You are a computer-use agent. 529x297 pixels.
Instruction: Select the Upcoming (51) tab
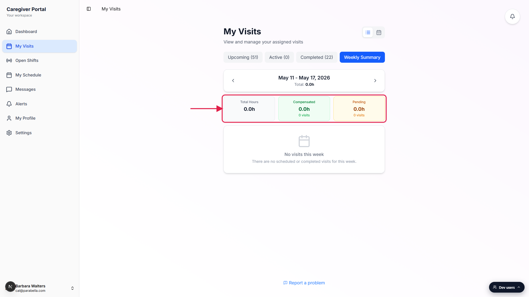[x=243, y=57]
